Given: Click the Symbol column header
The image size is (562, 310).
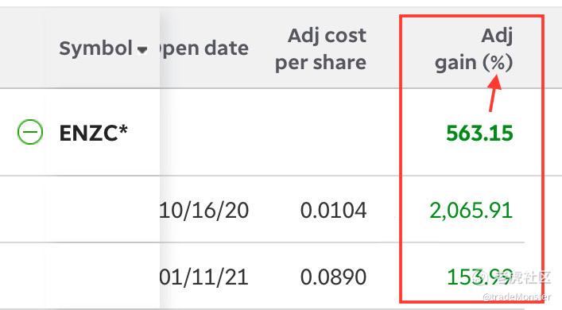Looking at the screenshot, I should pos(96,48).
